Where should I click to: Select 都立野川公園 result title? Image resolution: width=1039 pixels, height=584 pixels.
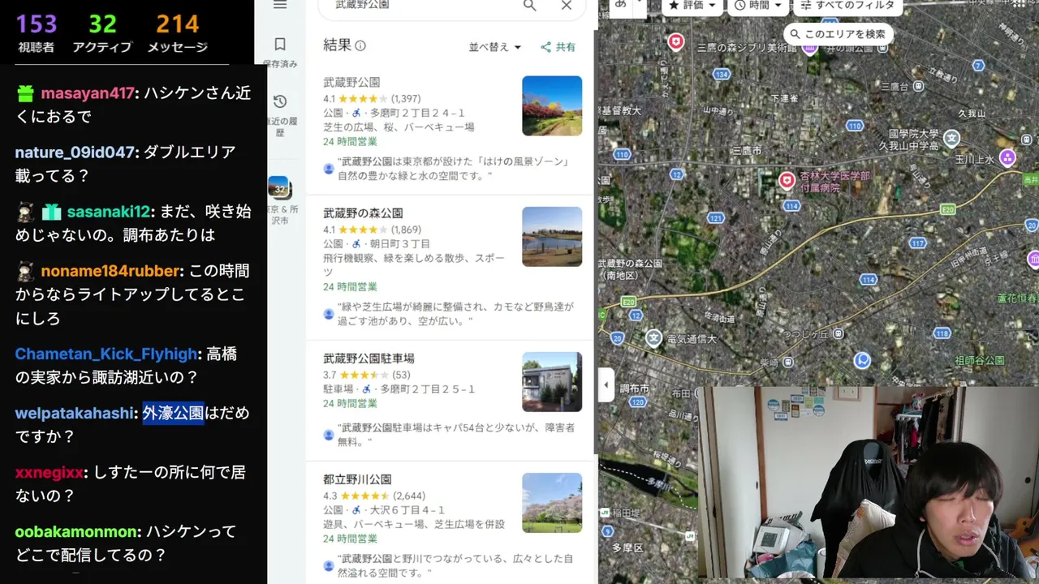coord(357,479)
